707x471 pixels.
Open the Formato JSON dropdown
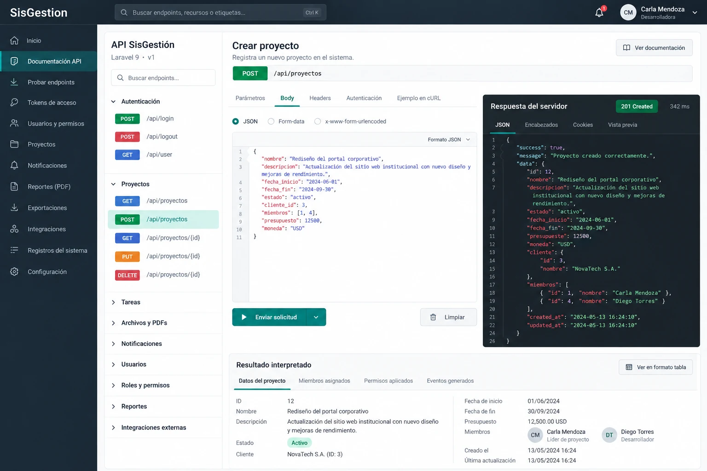449,139
